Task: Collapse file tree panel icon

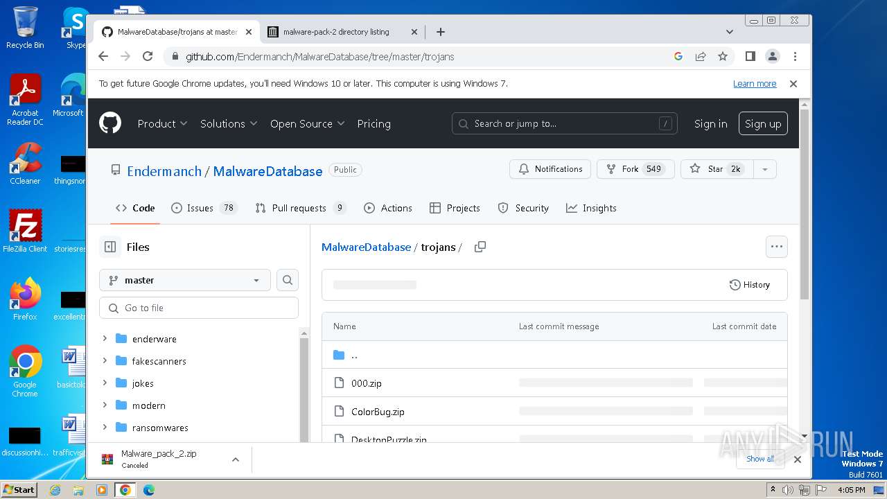Action: 110,247
